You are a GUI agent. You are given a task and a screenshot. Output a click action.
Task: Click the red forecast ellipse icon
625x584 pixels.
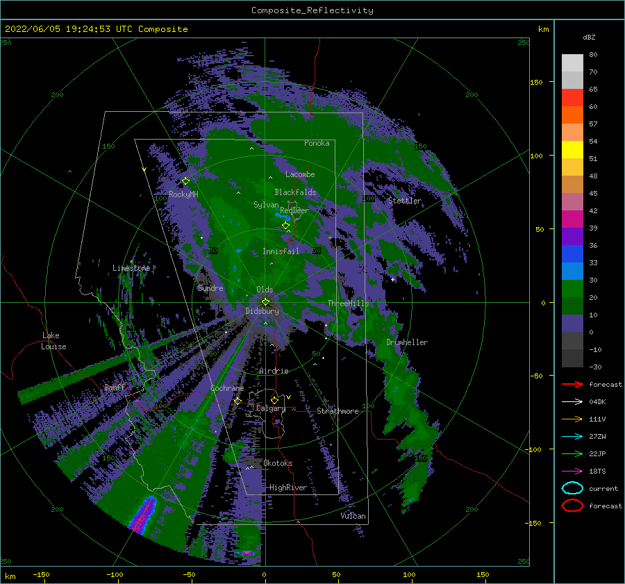pos(572,506)
